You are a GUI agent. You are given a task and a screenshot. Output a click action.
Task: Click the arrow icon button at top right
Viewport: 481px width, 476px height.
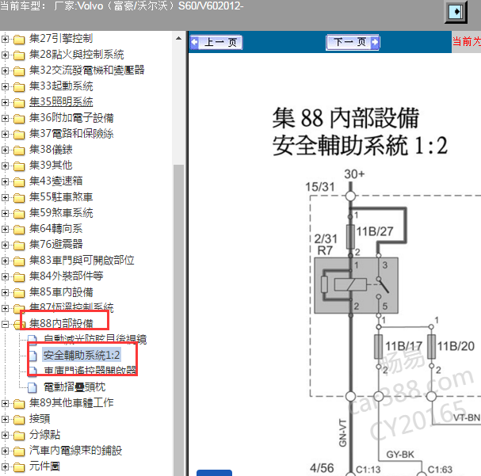click(456, 12)
